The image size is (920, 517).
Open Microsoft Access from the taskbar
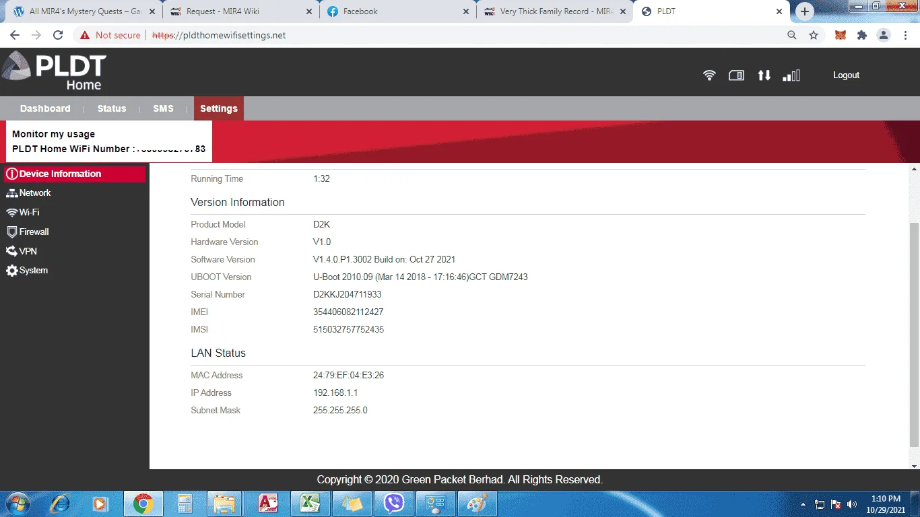[267, 504]
